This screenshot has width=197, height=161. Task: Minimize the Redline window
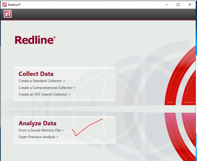[x=167, y=5]
